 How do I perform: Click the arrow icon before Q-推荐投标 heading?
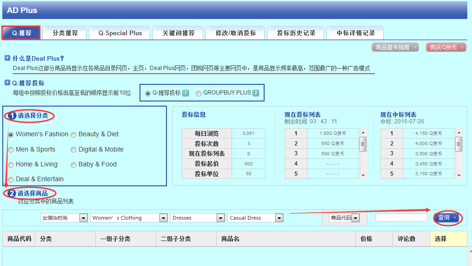[7, 82]
